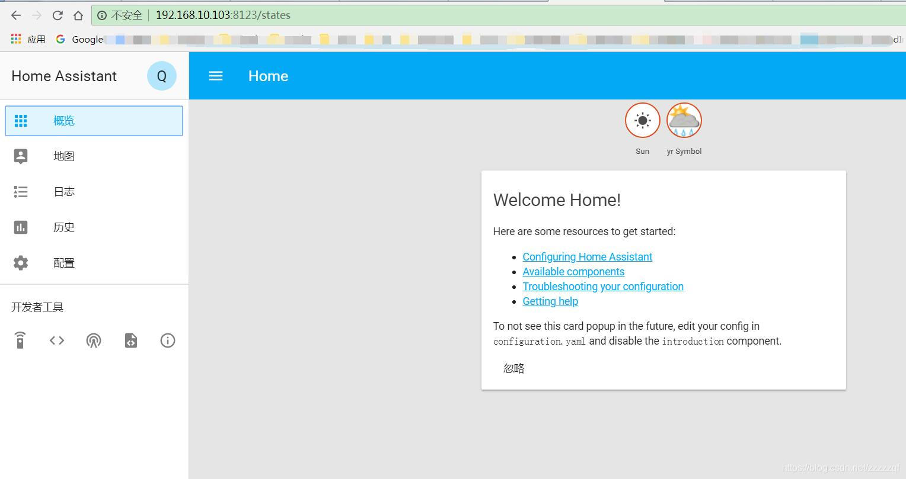This screenshot has width=906, height=479.
Task: Click the logbook list icon in sidebar
Action: tap(21, 192)
